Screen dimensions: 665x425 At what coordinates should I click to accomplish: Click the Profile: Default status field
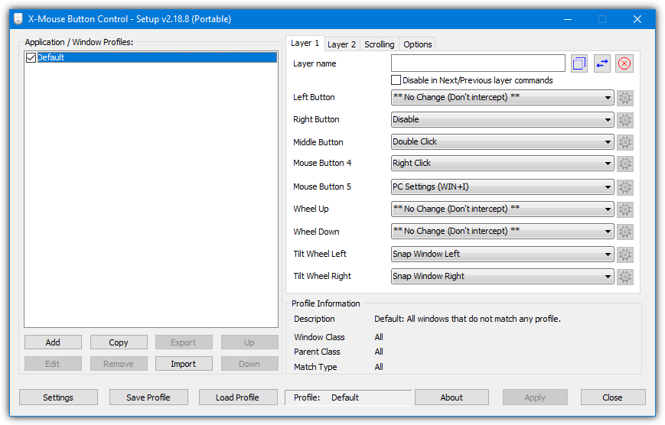(x=348, y=397)
